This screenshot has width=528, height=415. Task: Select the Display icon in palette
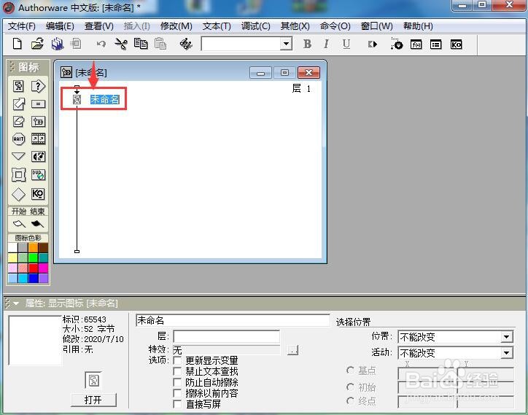(x=18, y=86)
